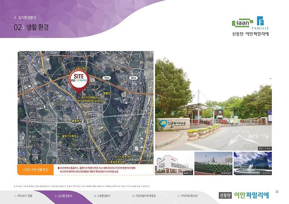The width and height of the screenshot is (289, 204).
Task: Open the sports center fountain thumbnail photo
Action: point(253,163)
